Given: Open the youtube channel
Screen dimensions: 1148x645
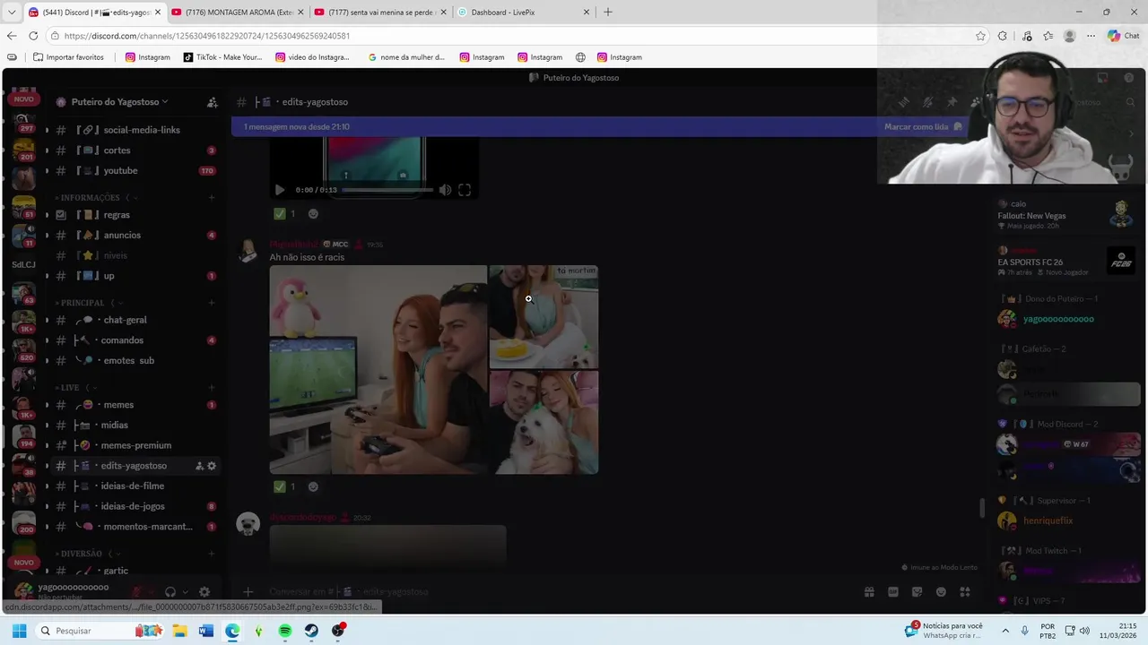Looking at the screenshot, I should point(135,170).
